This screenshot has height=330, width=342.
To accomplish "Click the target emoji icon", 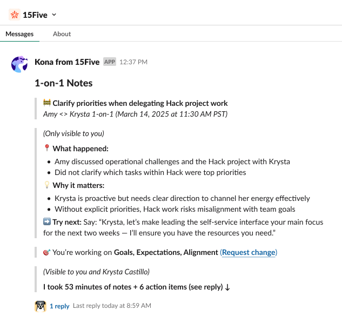I will [x=47, y=252].
